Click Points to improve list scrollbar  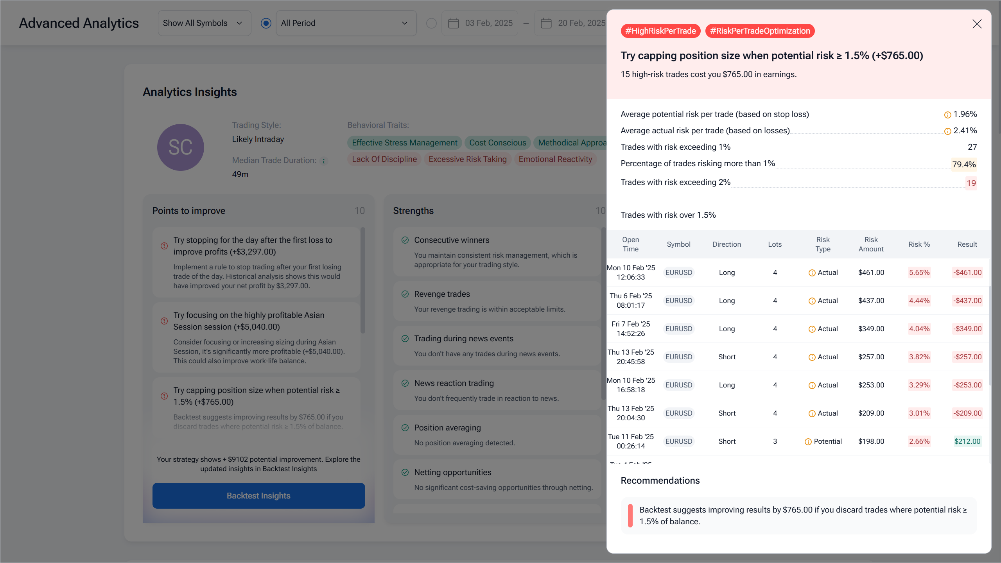coord(362,280)
